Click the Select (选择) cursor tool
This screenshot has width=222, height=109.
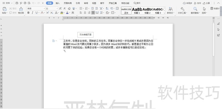point(204,11)
